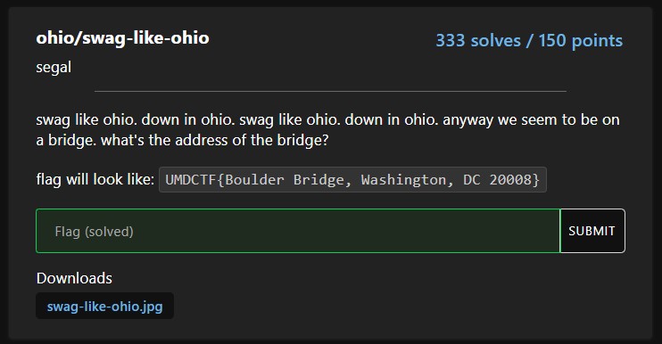Click the "flag will look like:" label

coord(95,180)
